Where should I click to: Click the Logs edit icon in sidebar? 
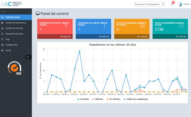(2, 39)
